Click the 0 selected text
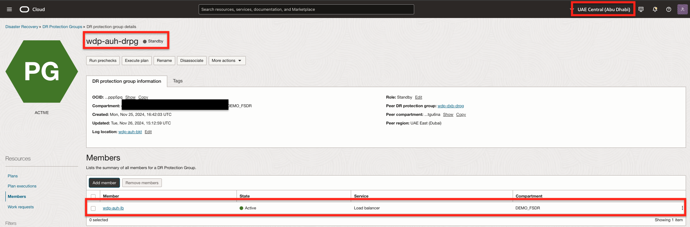 pyautogui.click(x=99, y=220)
